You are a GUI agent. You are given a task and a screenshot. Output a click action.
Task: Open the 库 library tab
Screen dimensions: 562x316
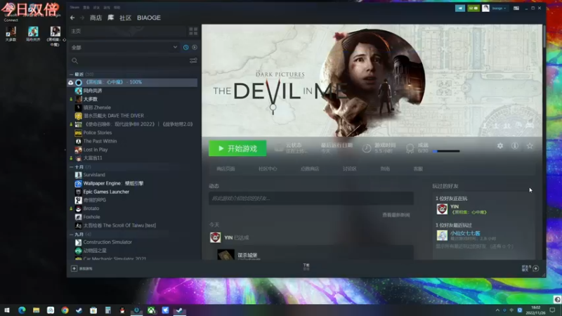pos(111,18)
